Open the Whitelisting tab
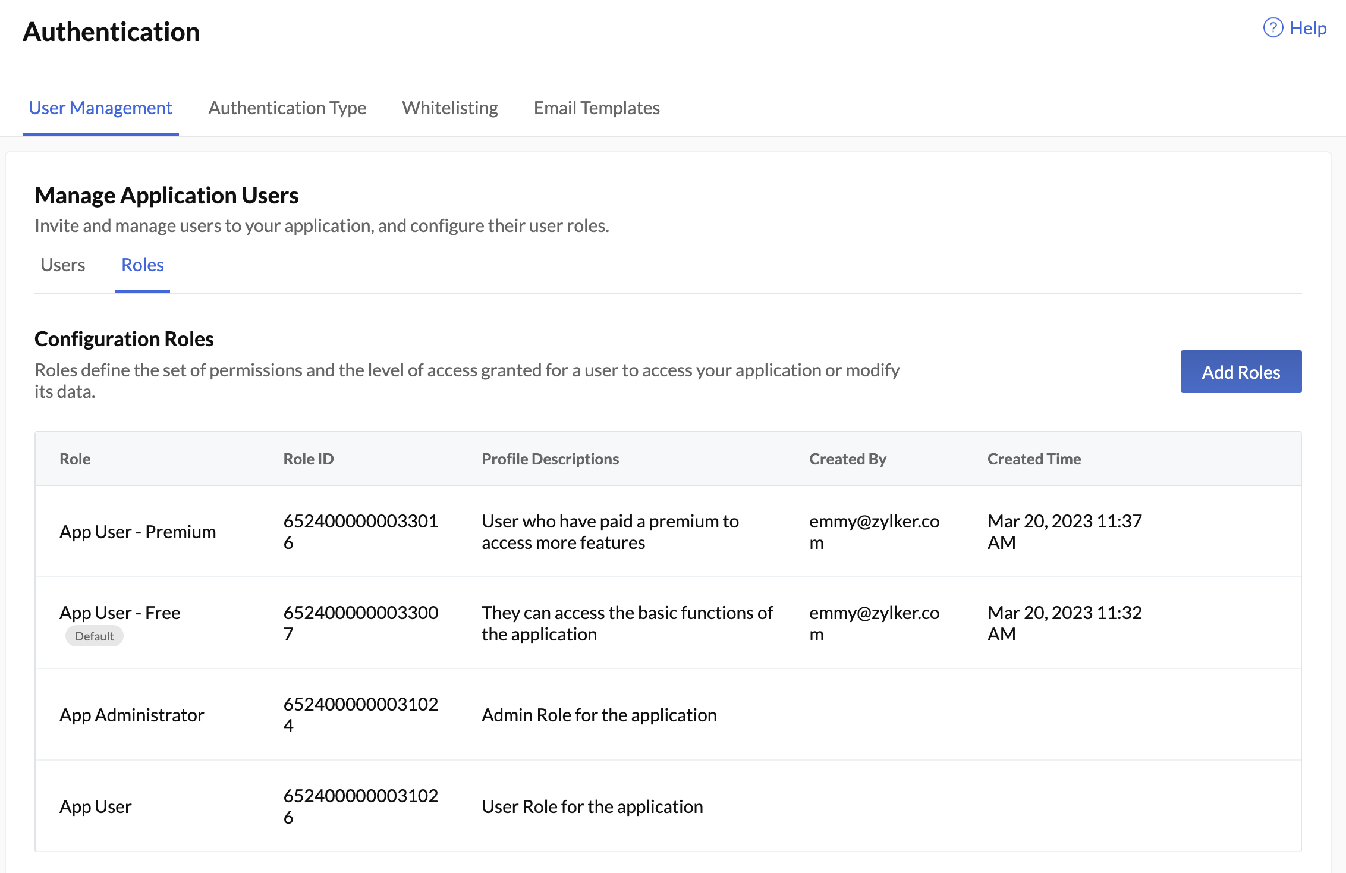This screenshot has width=1346, height=873. (450, 108)
